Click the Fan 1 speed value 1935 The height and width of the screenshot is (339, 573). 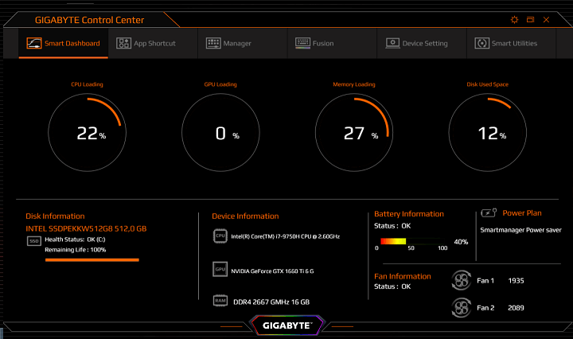click(x=516, y=281)
